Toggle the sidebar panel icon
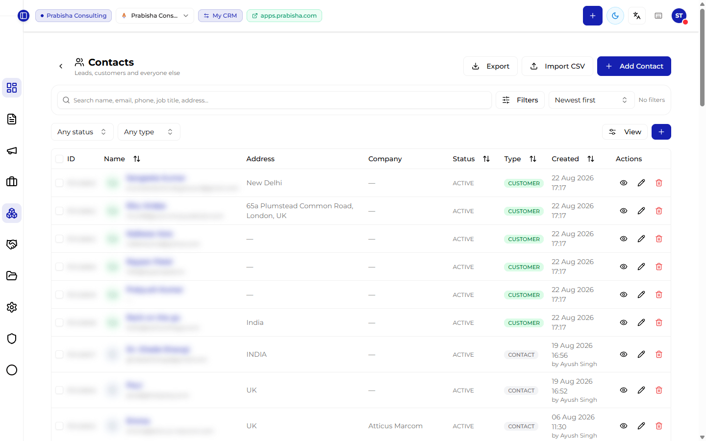706x441 pixels. coord(24,16)
